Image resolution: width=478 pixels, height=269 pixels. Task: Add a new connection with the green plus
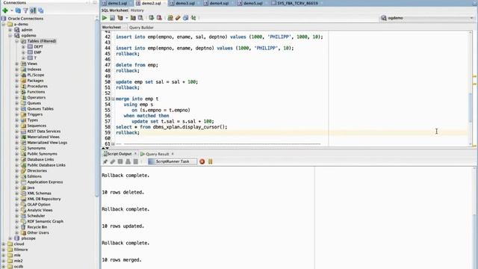pyautogui.click(x=5, y=10)
